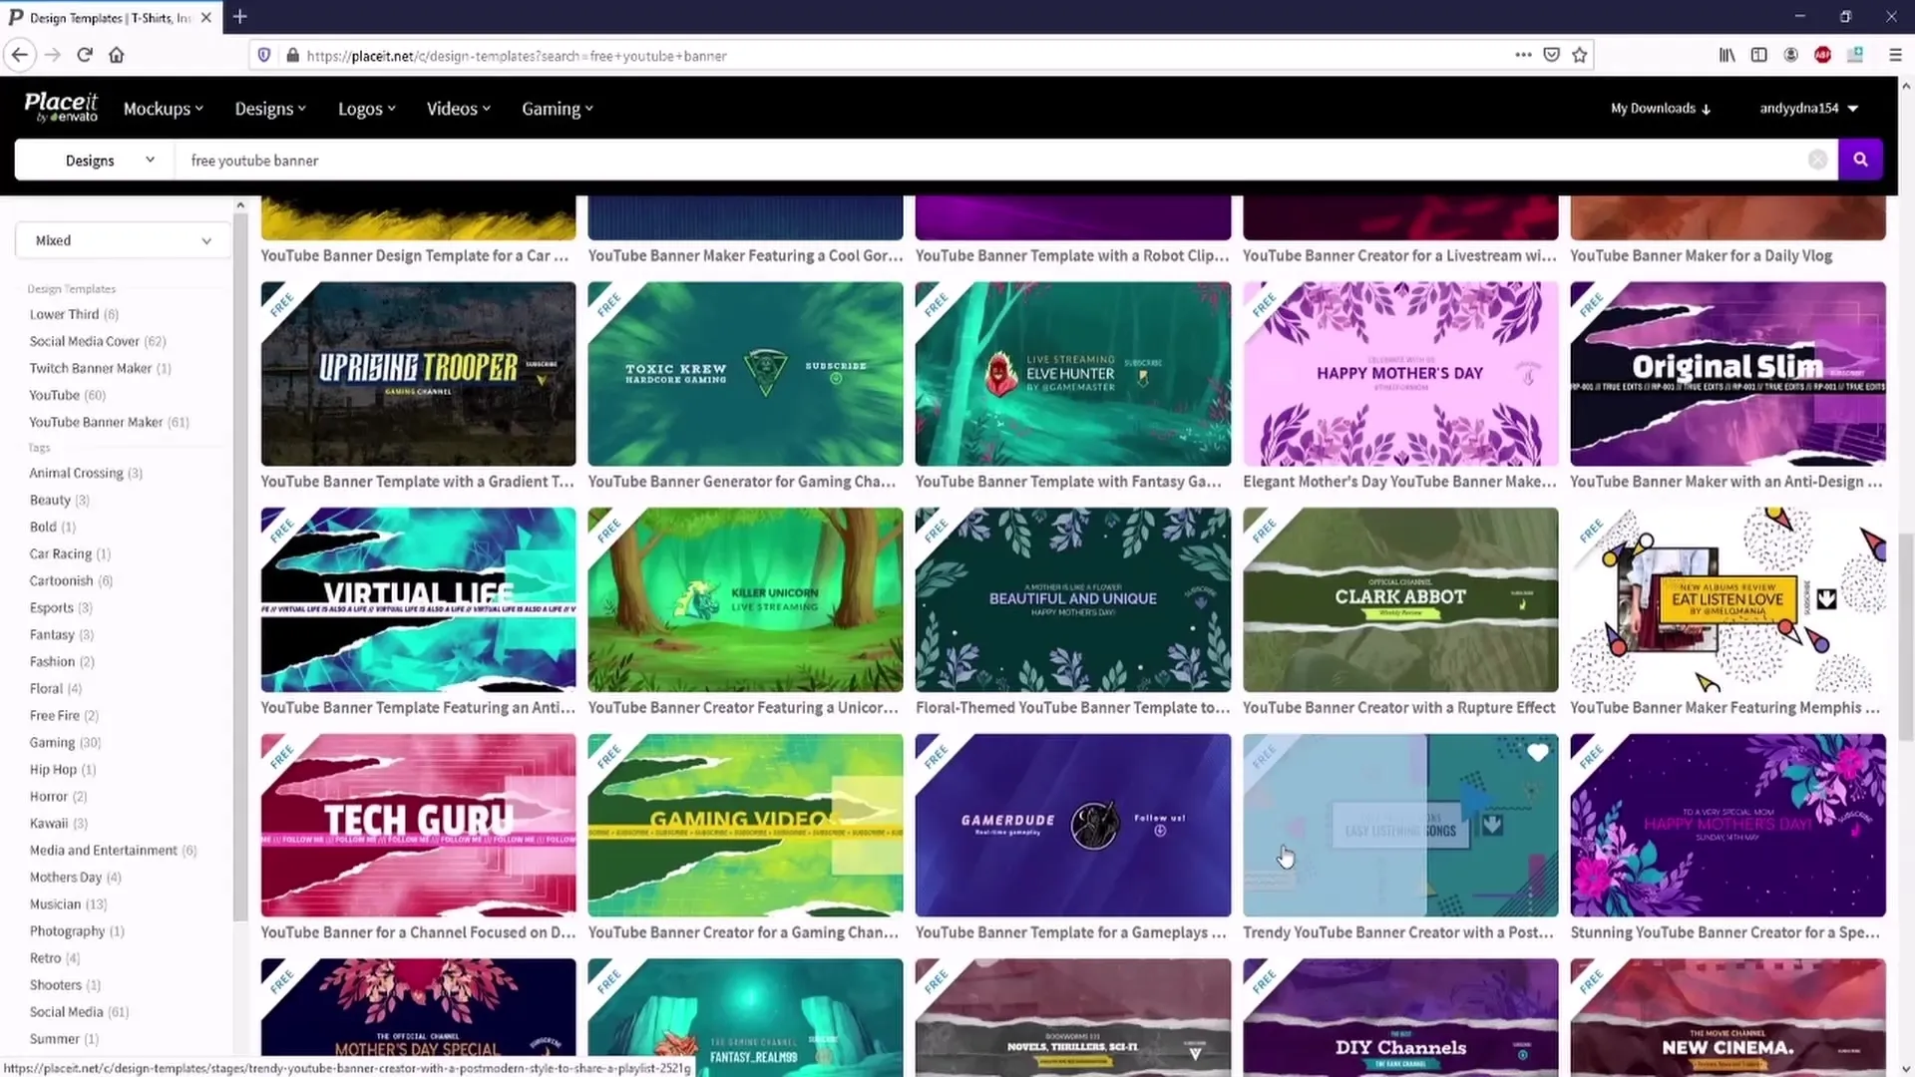Clear the search field with the X icon
The width and height of the screenshot is (1915, 1077).
click(1817, 160)
